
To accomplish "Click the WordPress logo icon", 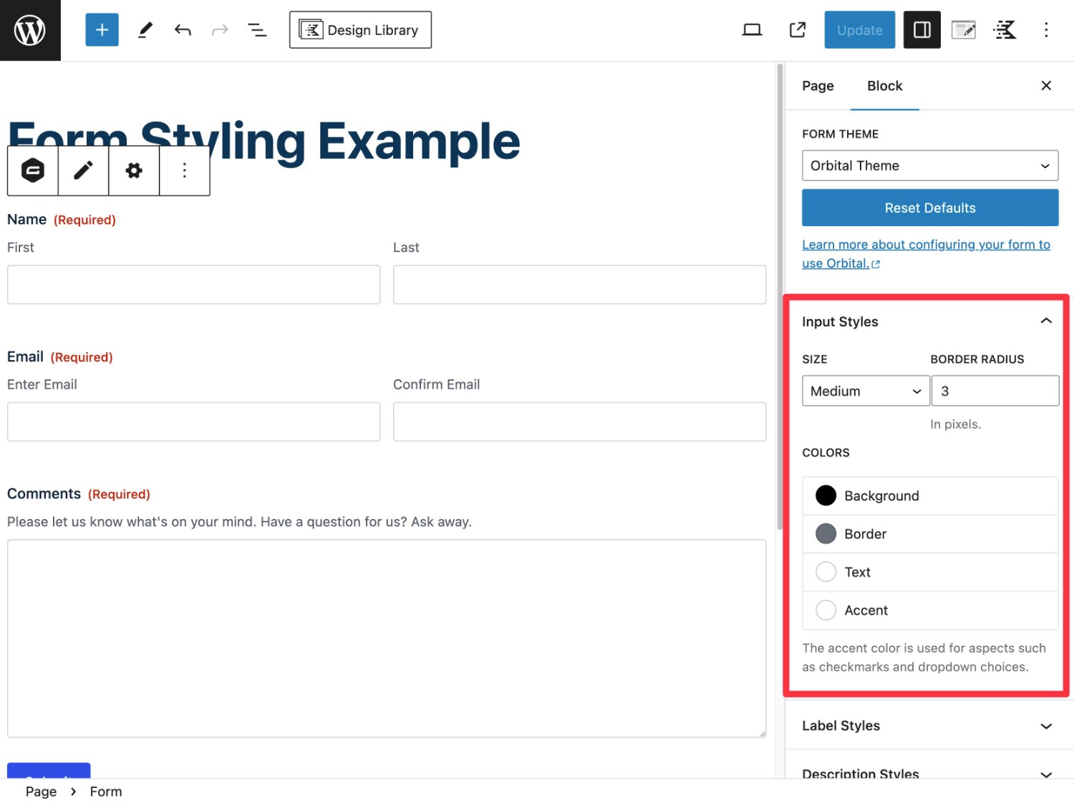I will click(x=30, y=30).
